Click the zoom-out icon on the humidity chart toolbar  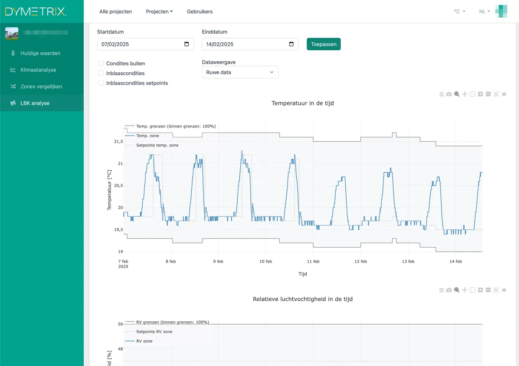(488, 290)
